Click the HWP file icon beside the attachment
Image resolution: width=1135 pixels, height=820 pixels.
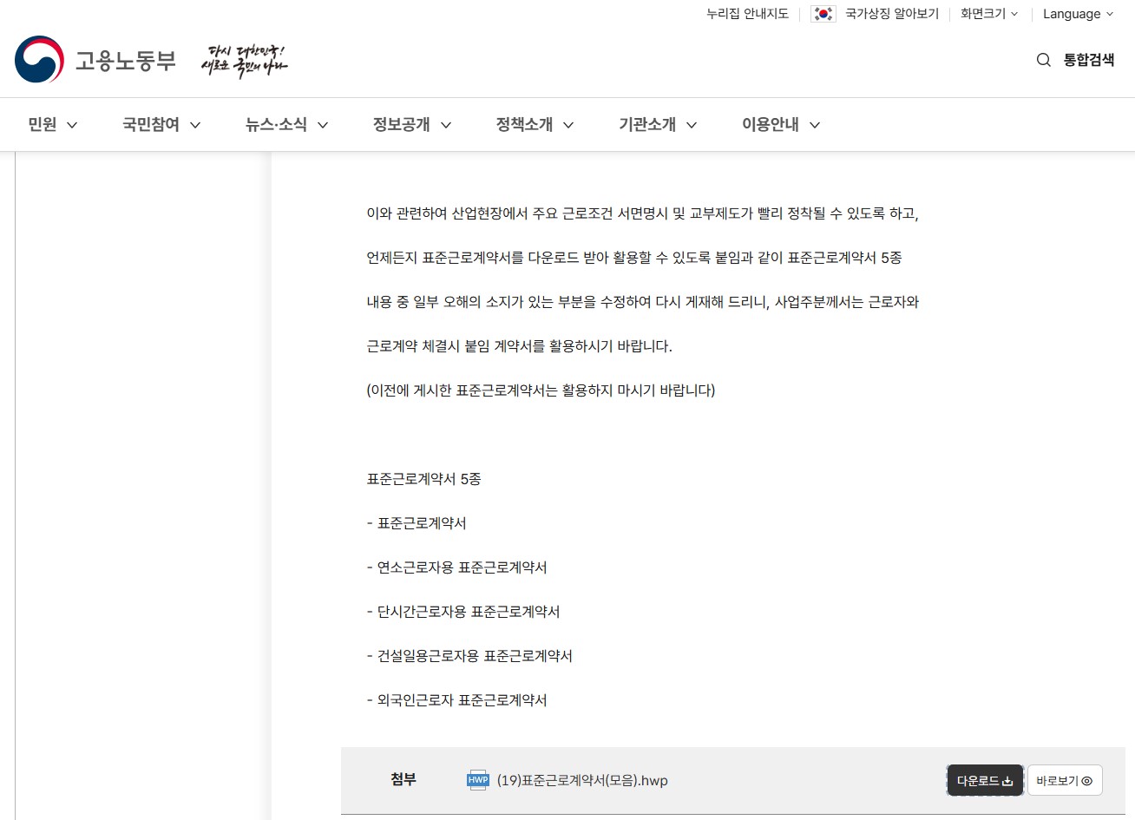pyautogui.click(x=477, y=780)
